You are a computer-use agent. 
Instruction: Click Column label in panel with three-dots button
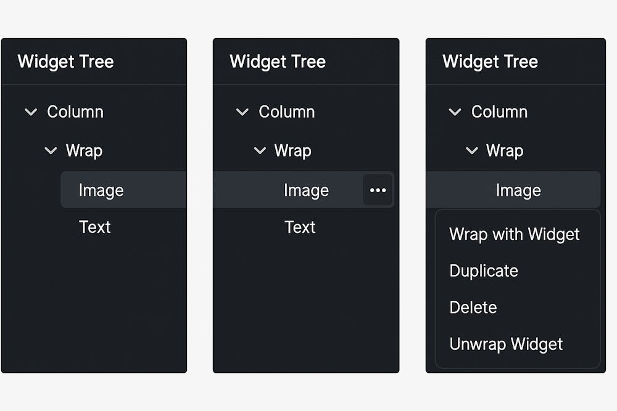click(x=287, y=112)
